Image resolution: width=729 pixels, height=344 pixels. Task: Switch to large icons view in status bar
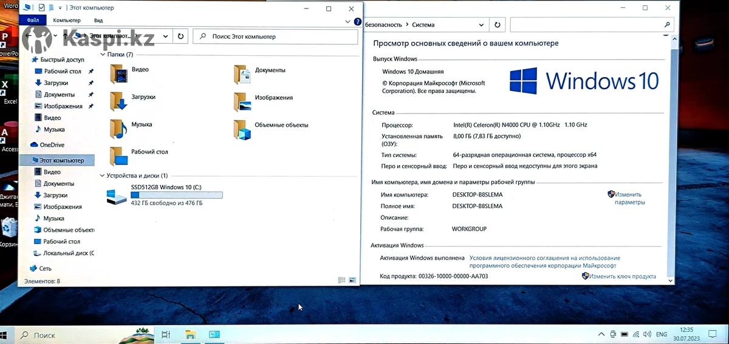[352, 280]
